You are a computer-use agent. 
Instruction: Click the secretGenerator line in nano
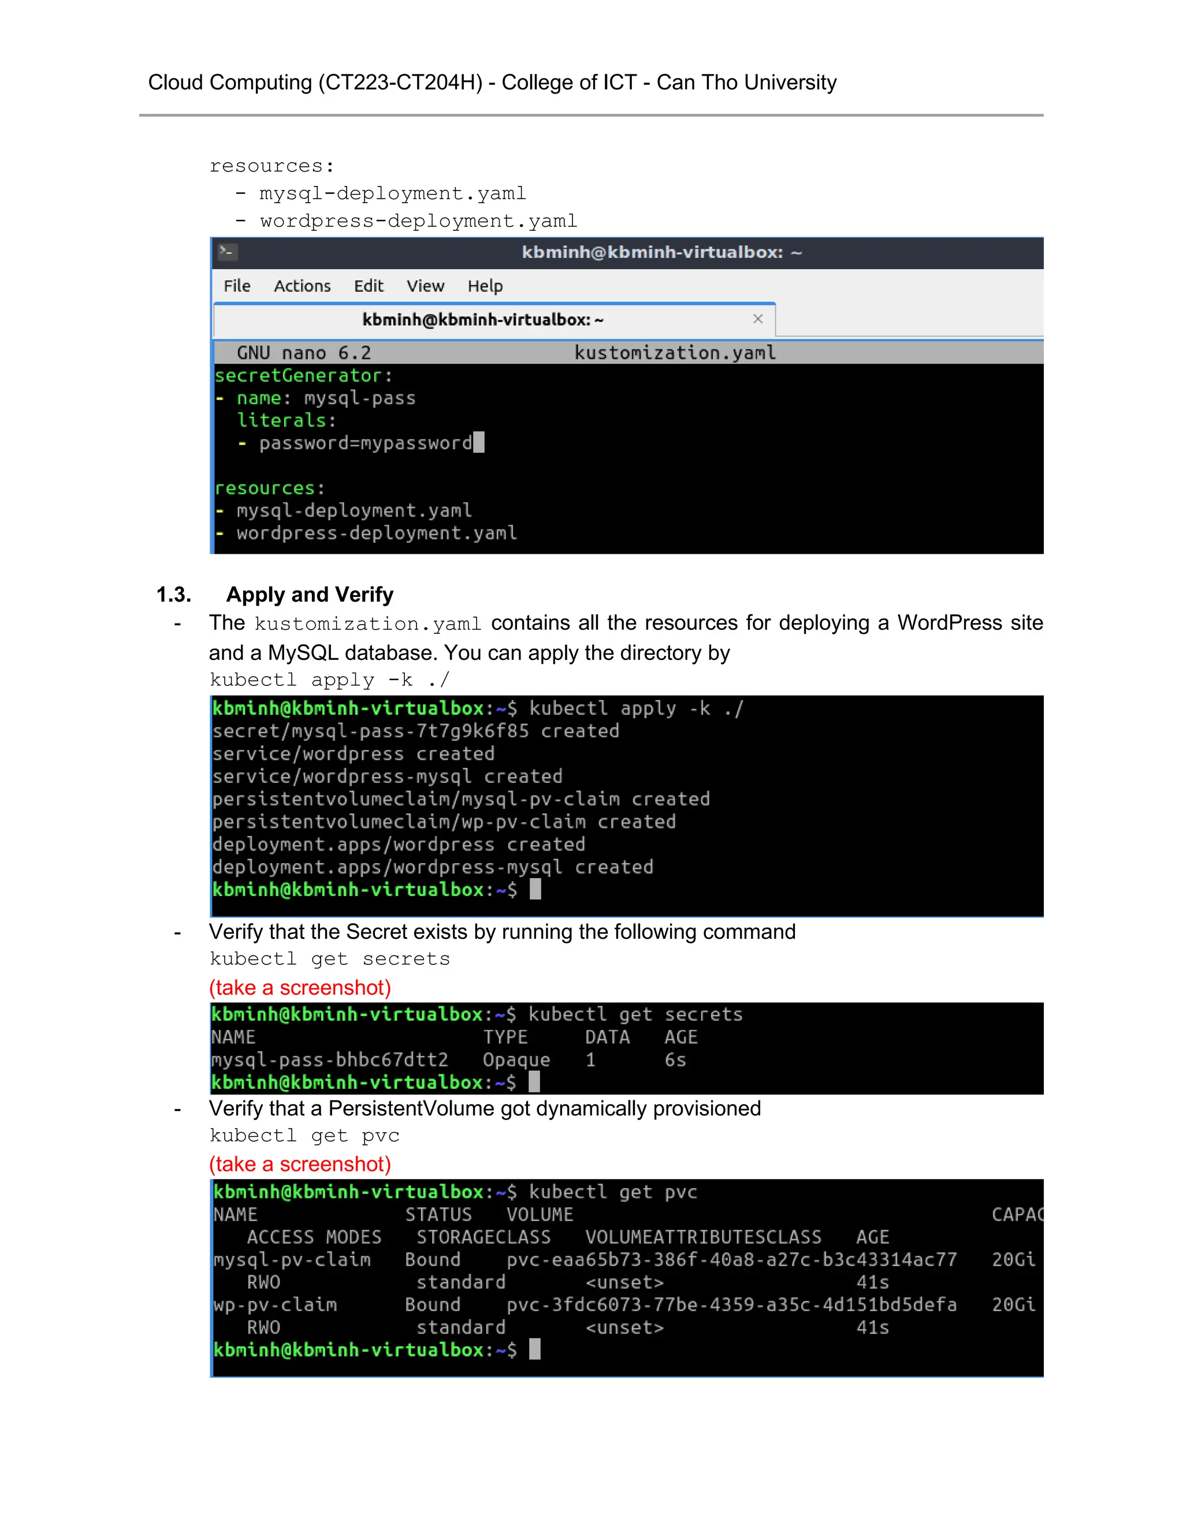[303, 375]
